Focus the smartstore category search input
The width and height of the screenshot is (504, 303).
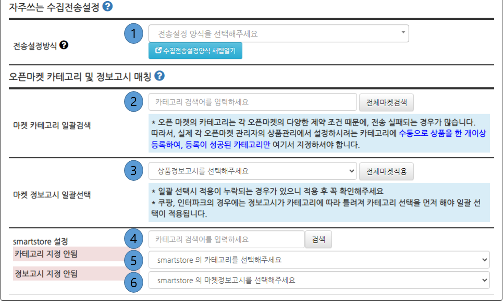point(226,239)
